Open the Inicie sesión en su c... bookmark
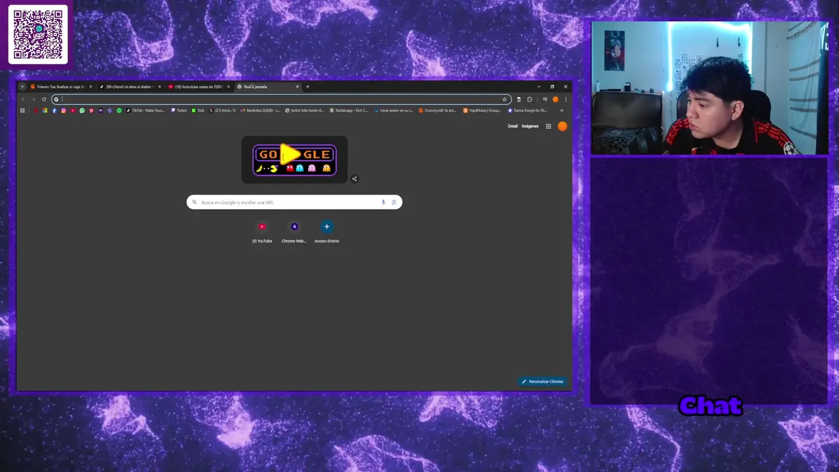Image resolution: width=839 pixels, height=472 pixels. coord(394,110)
